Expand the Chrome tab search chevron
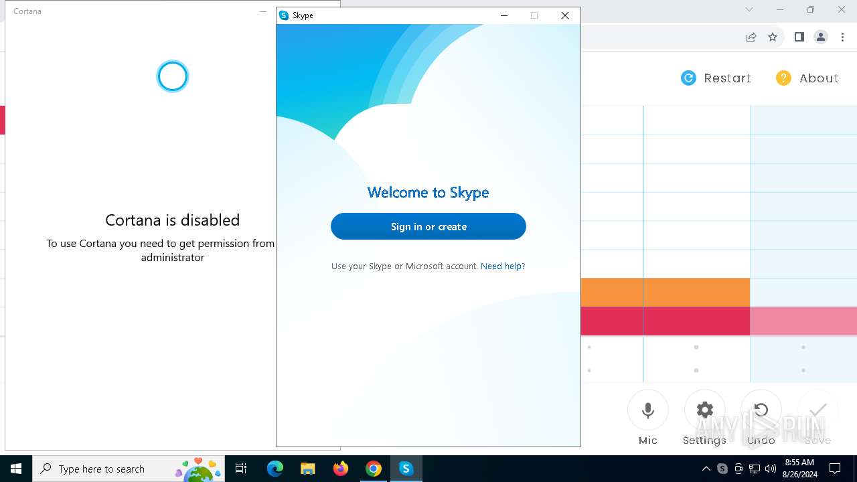857x482 pixels. coord(749,9)
